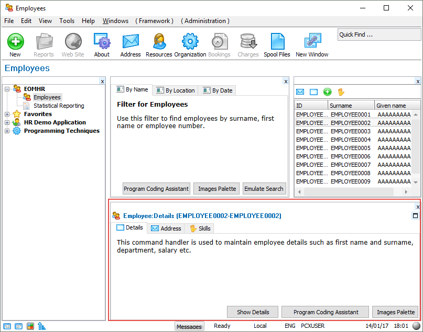This screenshot has height=332, width=423.
Task: Click the Emulate Search button
Action: [x=264, y=189]
